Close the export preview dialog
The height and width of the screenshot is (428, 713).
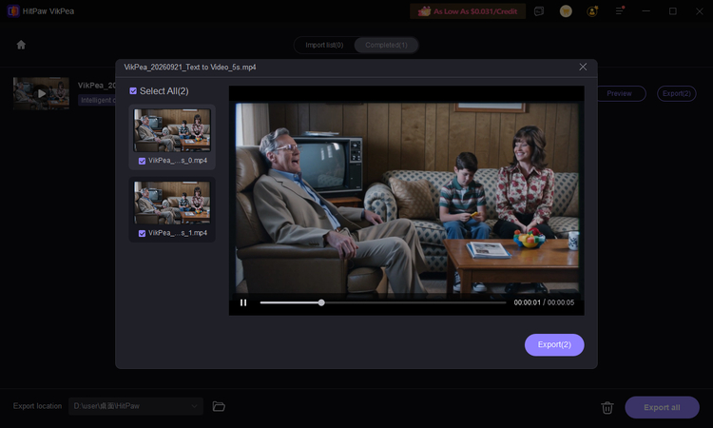[x=583, y=67]
